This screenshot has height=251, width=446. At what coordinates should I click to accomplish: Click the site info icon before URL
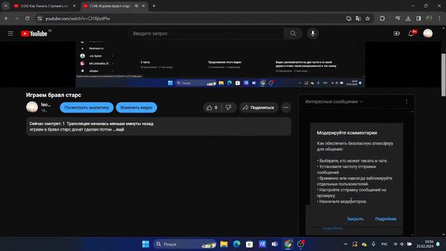click(x=40, y=19)
